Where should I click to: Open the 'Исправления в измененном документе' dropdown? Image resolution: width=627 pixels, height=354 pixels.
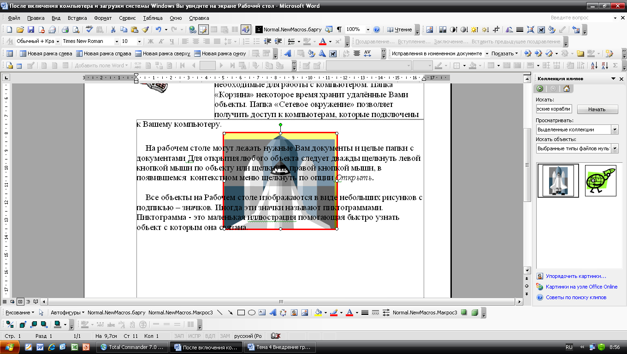click(x=487, y=53)
